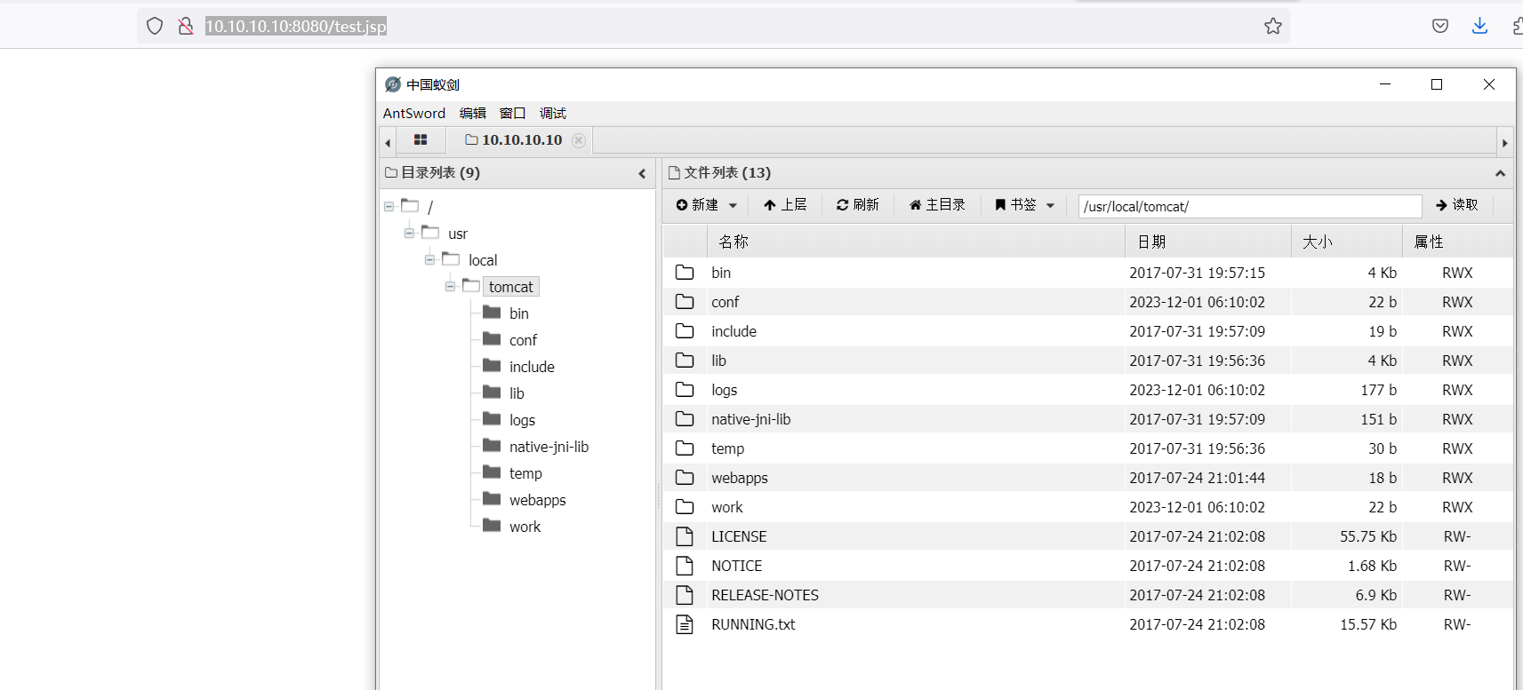Sort by the 属性 column header

pyautogui.click(x=1458, y=242)
